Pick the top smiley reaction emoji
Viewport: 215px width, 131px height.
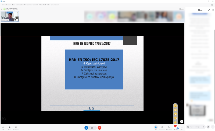click(175, 106)
